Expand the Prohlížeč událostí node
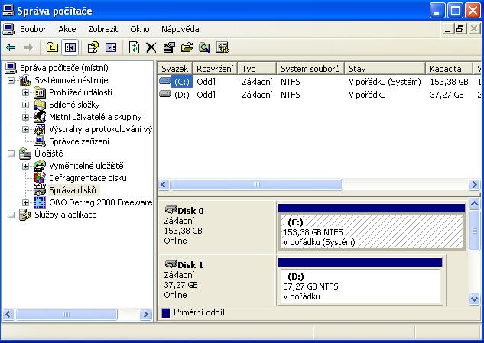Screen dimensions: 484x343 [25, 92]
